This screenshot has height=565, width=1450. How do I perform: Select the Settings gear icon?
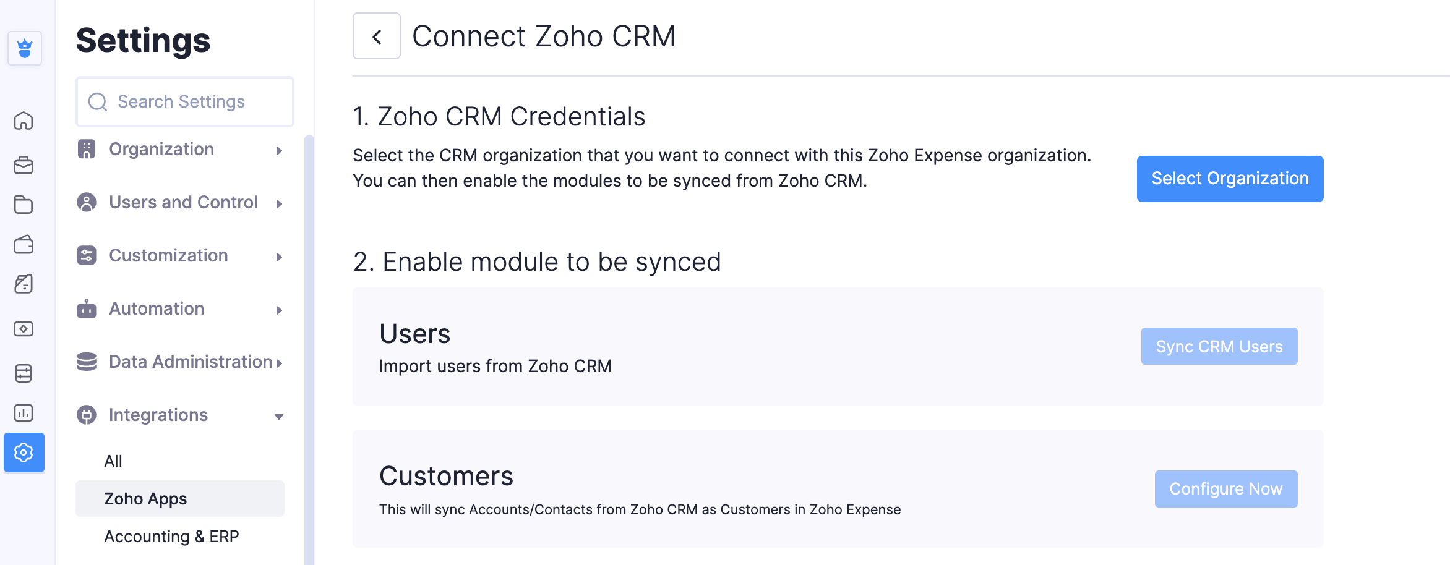coord(24,452)
